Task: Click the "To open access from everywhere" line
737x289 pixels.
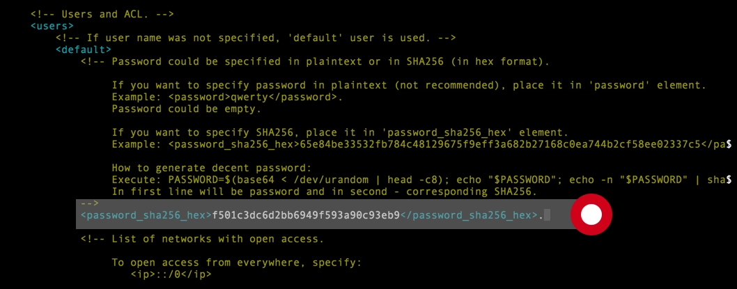Action: pos(237,263)
